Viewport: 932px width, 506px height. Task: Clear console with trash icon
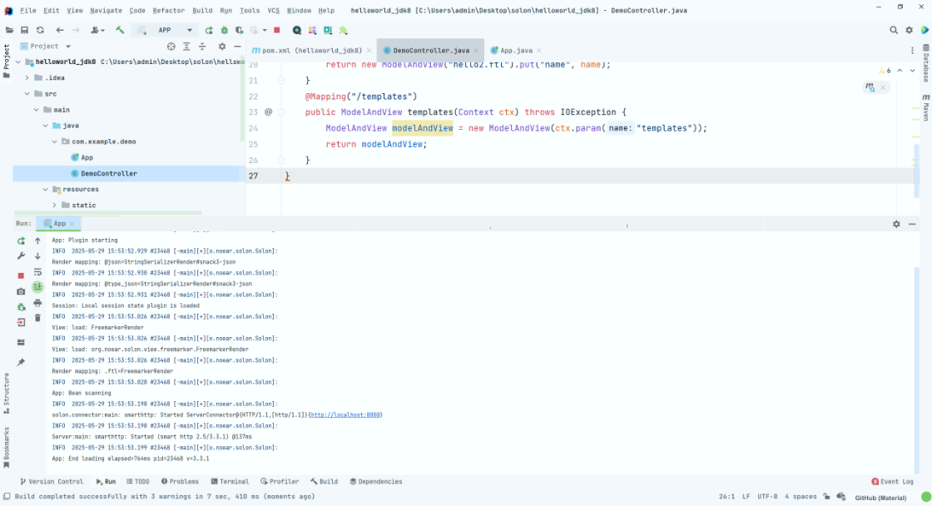click(37, 318)
